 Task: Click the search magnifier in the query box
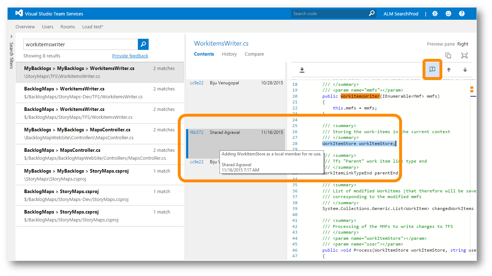coord(143,44)
